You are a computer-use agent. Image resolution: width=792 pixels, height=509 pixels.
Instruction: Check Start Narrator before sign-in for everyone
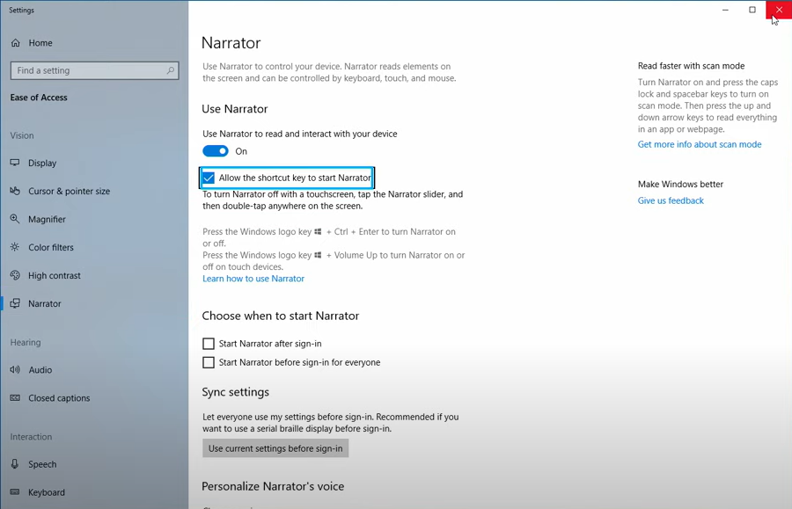click(209, 362)
